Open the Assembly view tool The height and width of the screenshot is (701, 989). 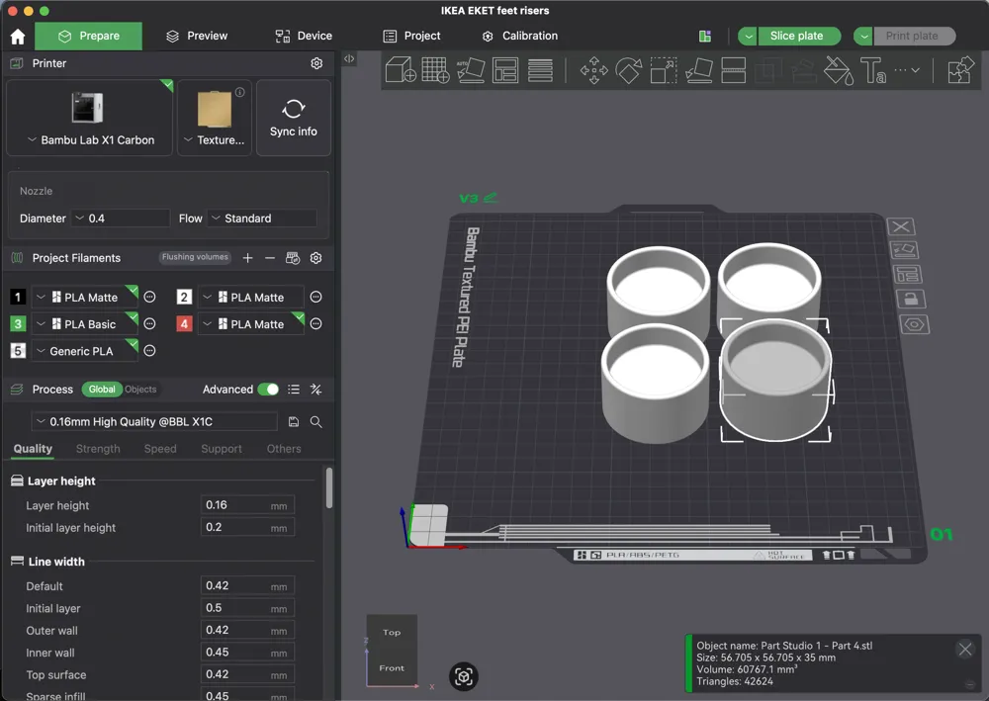[960, 70]
